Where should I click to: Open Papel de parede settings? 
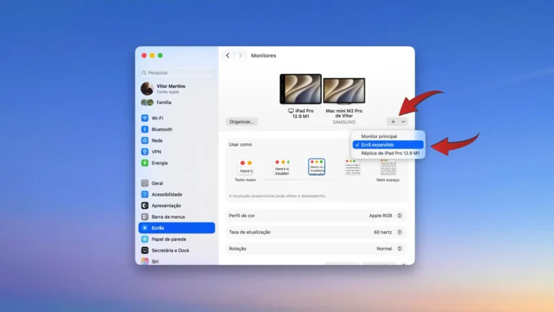click(x=177, y=239)
